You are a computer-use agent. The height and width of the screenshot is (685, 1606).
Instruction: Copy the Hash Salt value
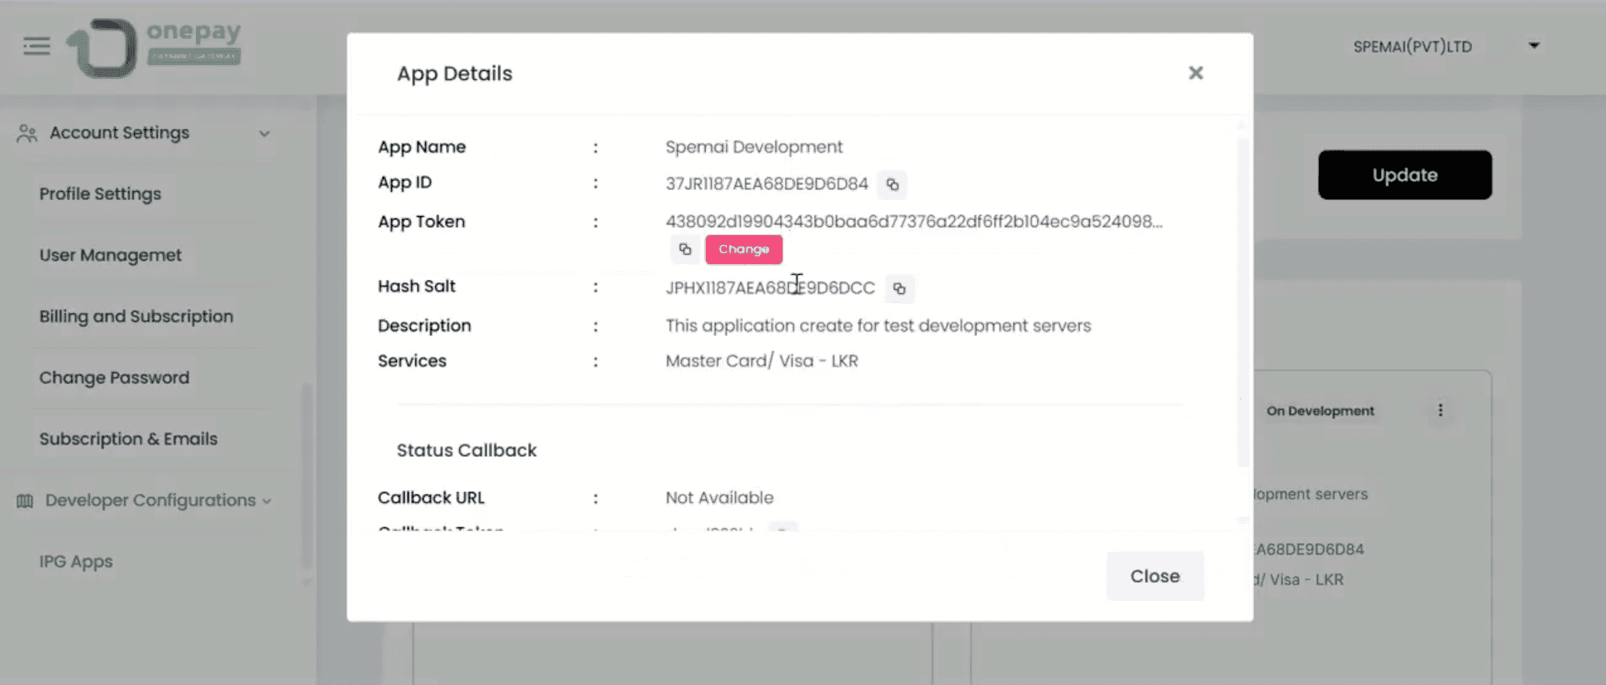pos(899,288)
